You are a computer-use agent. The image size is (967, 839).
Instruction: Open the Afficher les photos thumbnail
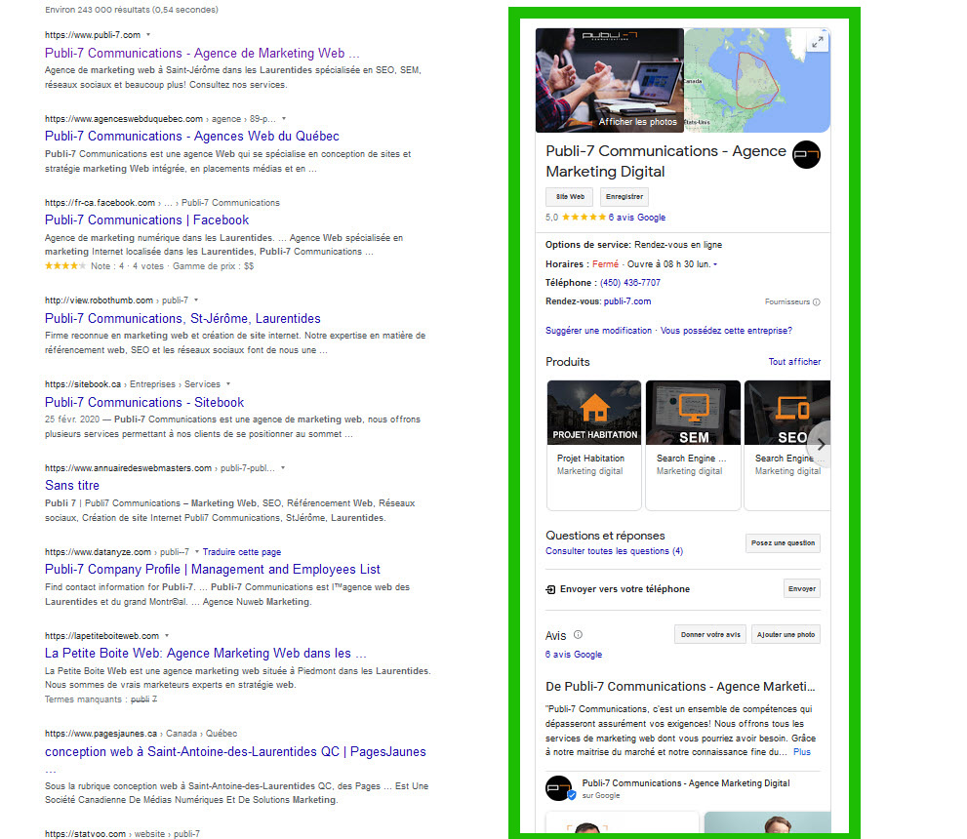(x=609, y=80)
